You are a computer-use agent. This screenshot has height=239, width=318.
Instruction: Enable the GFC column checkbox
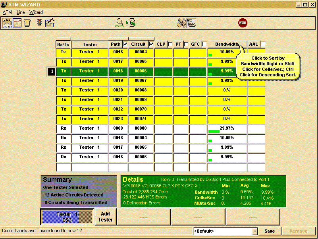[204, 44]
